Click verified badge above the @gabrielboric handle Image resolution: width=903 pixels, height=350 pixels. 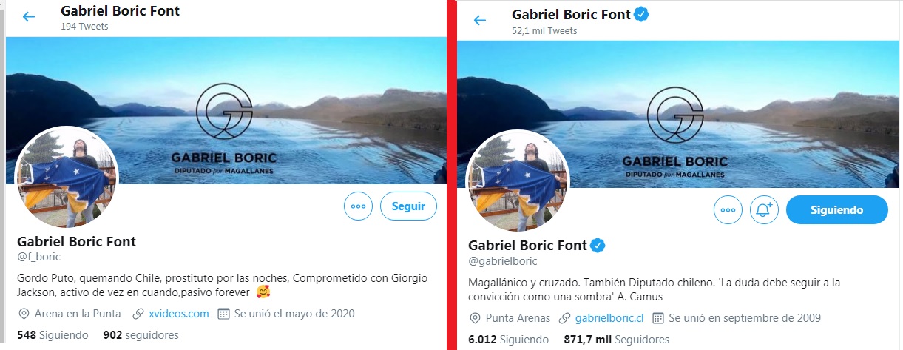(x=598, y=246)
